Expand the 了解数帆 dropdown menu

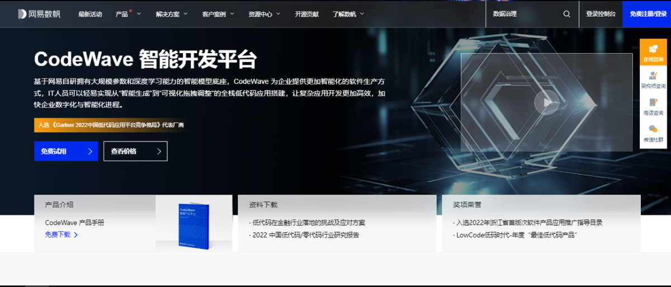(x=348, y=14)
